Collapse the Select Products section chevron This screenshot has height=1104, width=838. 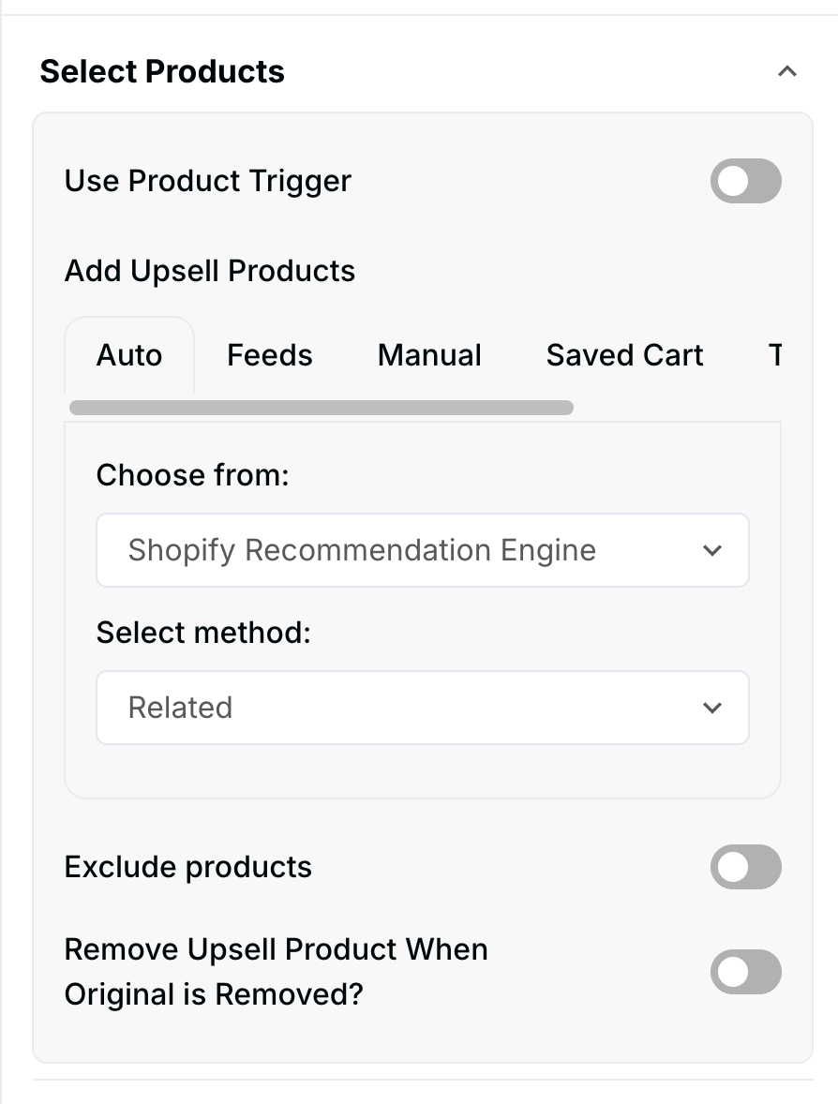787,71
